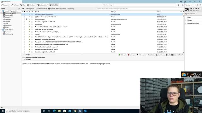This screenshot has width=202, height=113.
Task: Expand the Morgen section in the Termine pane
Action: tap(186, 20)
